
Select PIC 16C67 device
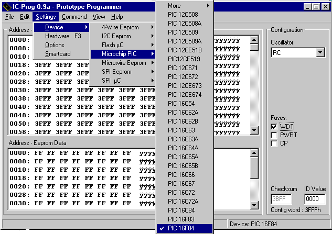185,184
